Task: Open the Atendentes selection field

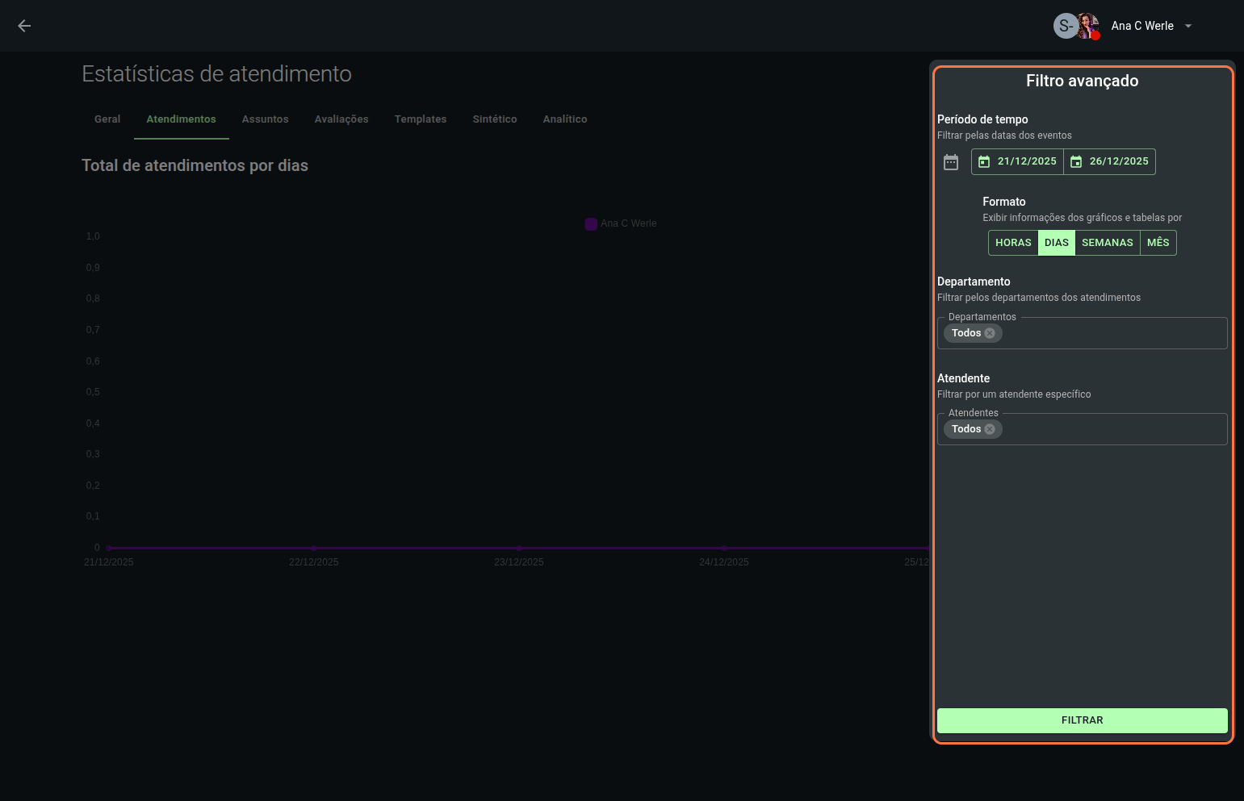Action: [1114, 429]
